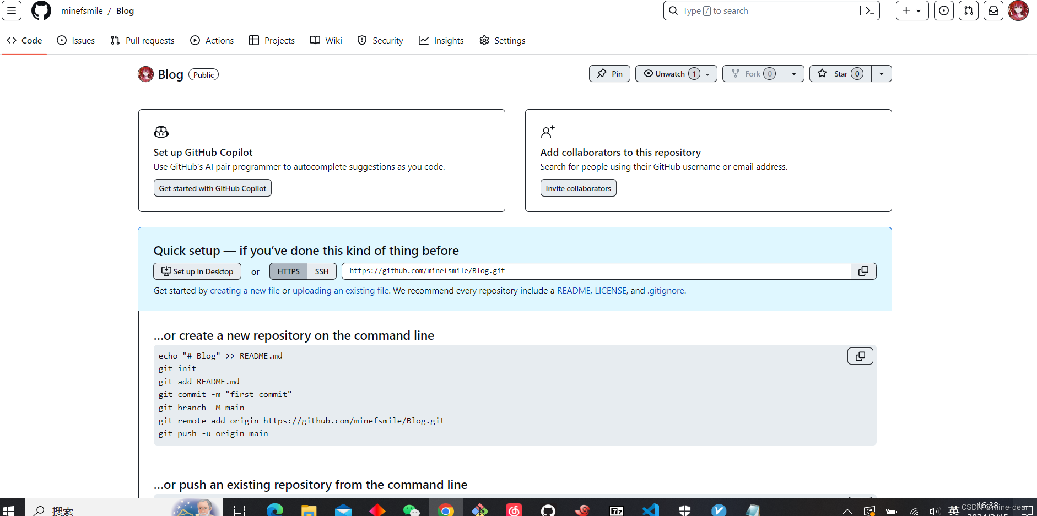Click Set up in Desktop button
This screenshot has width=1037, height=516.
[197, 271]
